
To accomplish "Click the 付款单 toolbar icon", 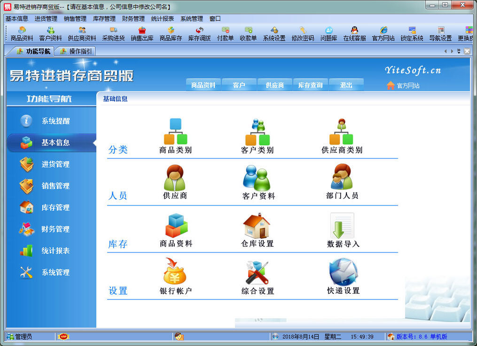I will (x=226, y=34).
